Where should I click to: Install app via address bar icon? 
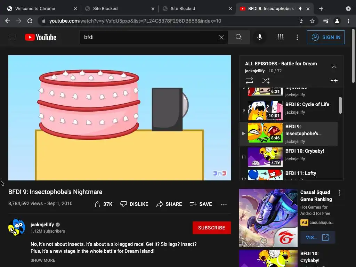(x=301, y=21)
